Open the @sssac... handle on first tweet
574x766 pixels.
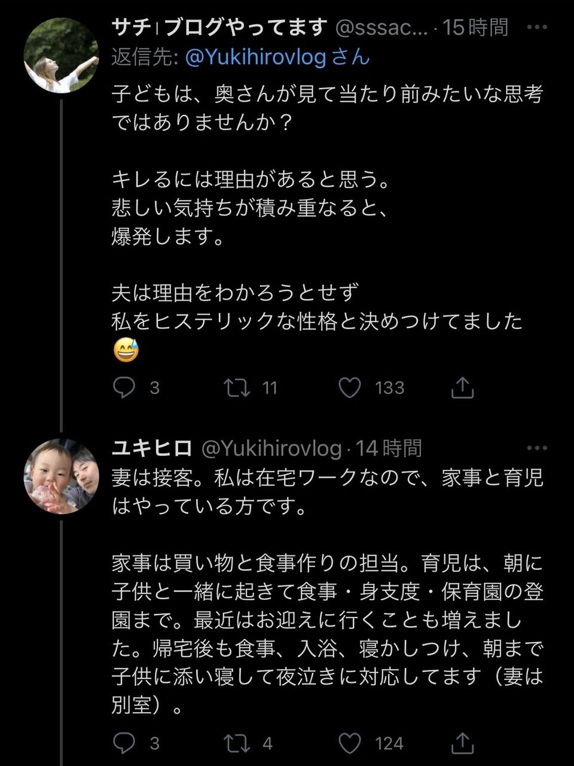(381, 28)
